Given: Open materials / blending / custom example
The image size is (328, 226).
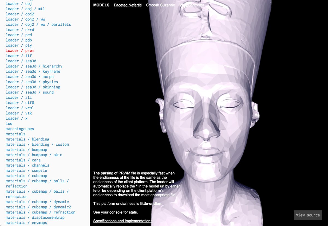Looking at the screenshot, I should (x=37, y=144).
